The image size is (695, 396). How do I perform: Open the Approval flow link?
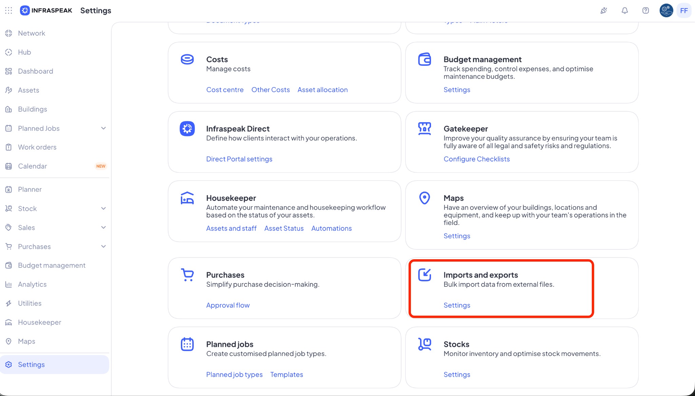pos(228,305)
